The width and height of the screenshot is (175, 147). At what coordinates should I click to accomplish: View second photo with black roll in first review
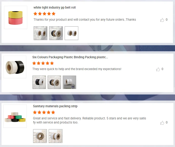coord(56,33)
